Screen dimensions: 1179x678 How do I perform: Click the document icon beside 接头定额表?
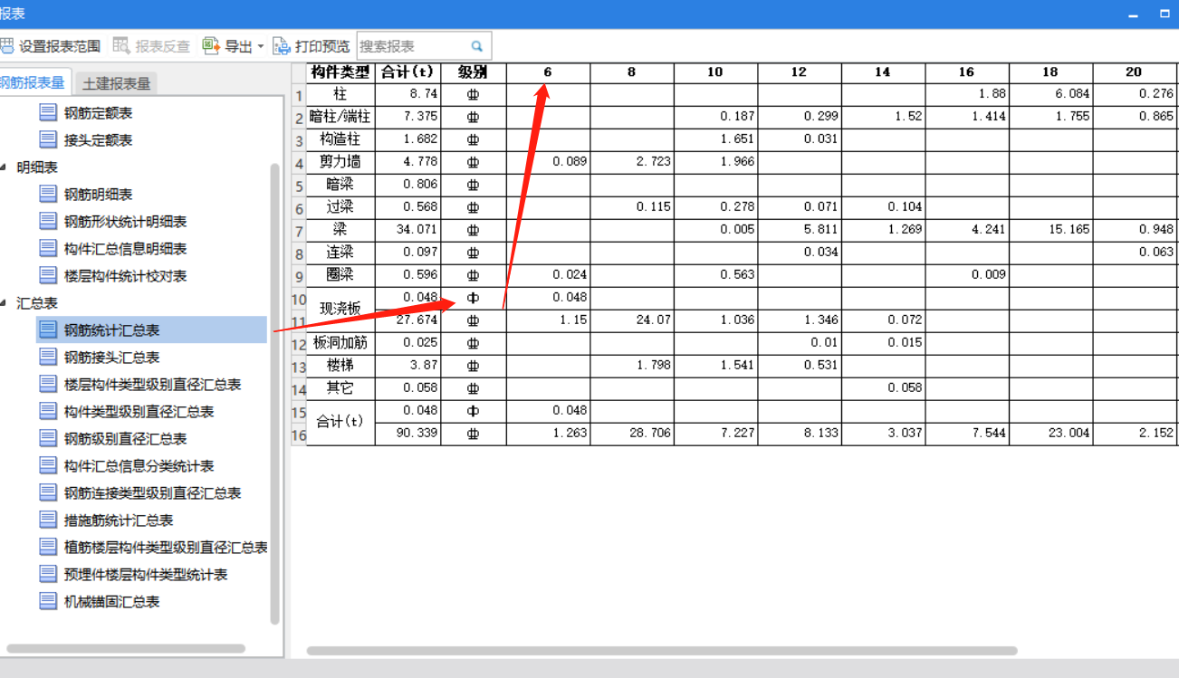pos(48,139)
